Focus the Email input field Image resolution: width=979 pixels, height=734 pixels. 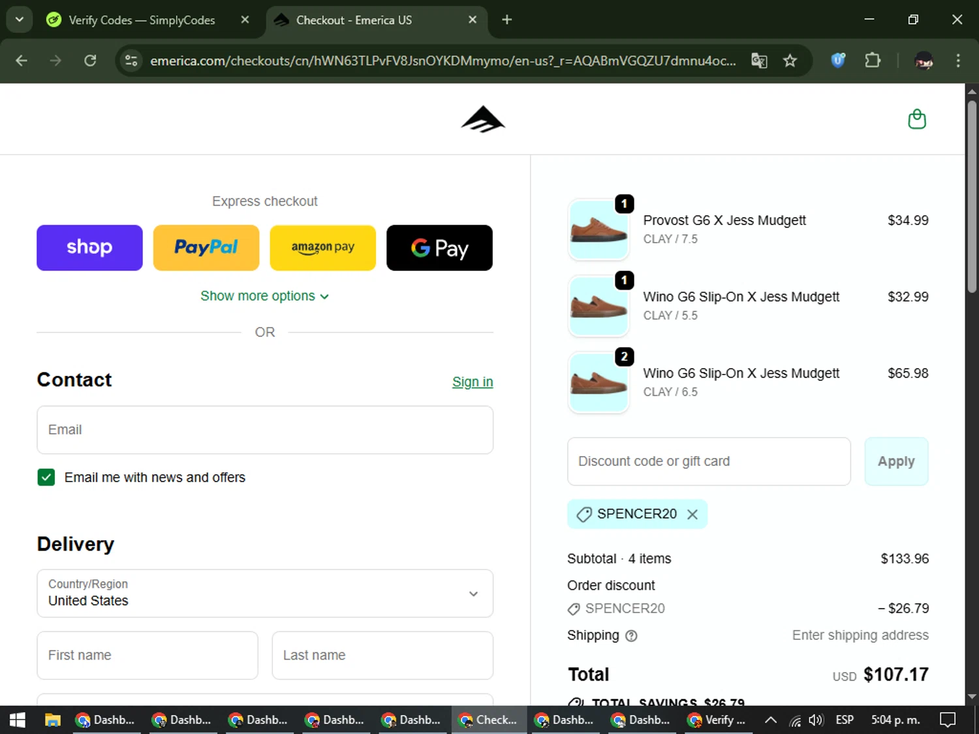pyautogui.click(x=265, y=430)
